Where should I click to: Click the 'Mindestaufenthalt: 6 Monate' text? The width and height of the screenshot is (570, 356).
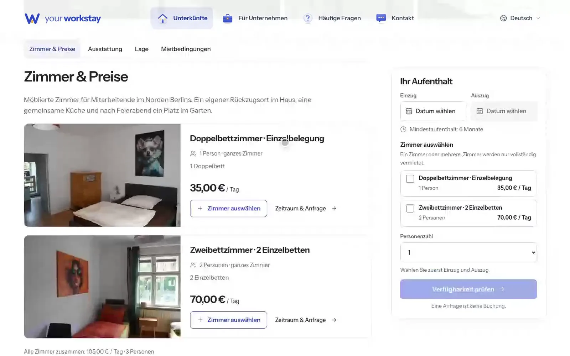(x=446, y=129)
